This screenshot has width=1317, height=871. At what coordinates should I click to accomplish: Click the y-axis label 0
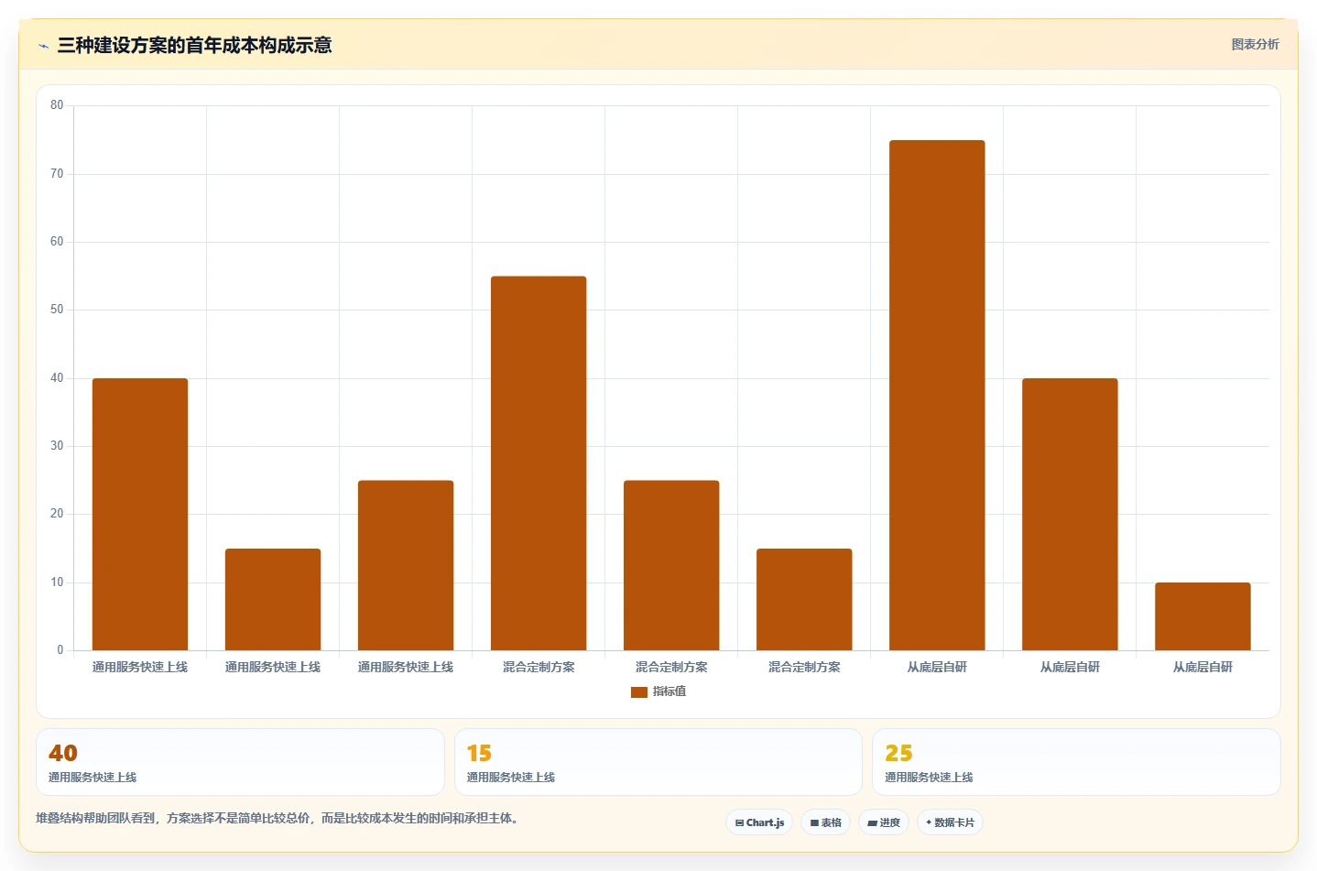(x=60, y=650)
